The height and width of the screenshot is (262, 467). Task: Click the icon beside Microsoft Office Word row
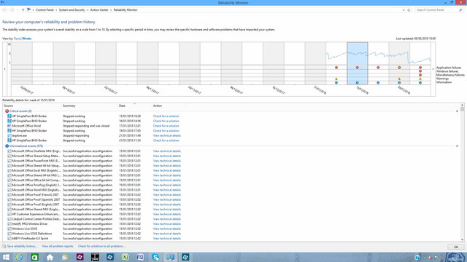coord(9,126)
